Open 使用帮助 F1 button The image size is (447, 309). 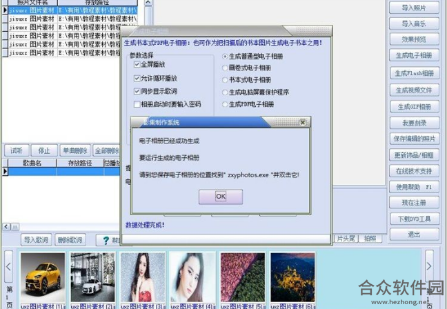click(x=414, y=187)
